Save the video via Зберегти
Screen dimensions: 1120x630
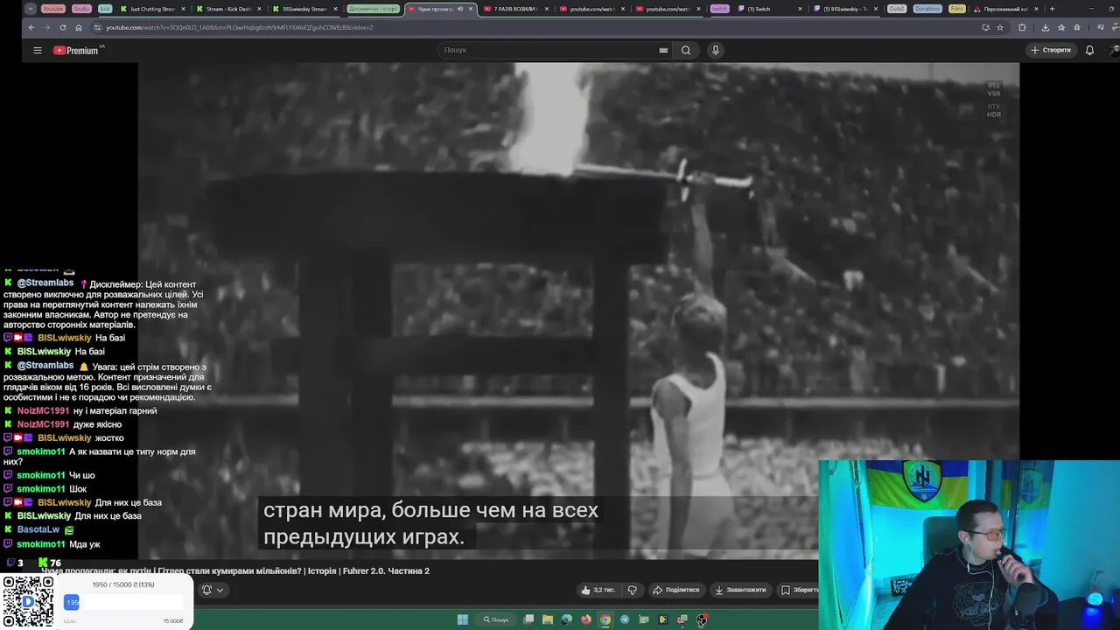click(799, 590)
